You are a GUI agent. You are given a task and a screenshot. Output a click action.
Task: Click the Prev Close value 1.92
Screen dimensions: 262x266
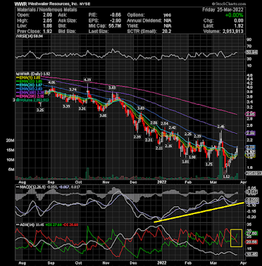pos(47,31)
